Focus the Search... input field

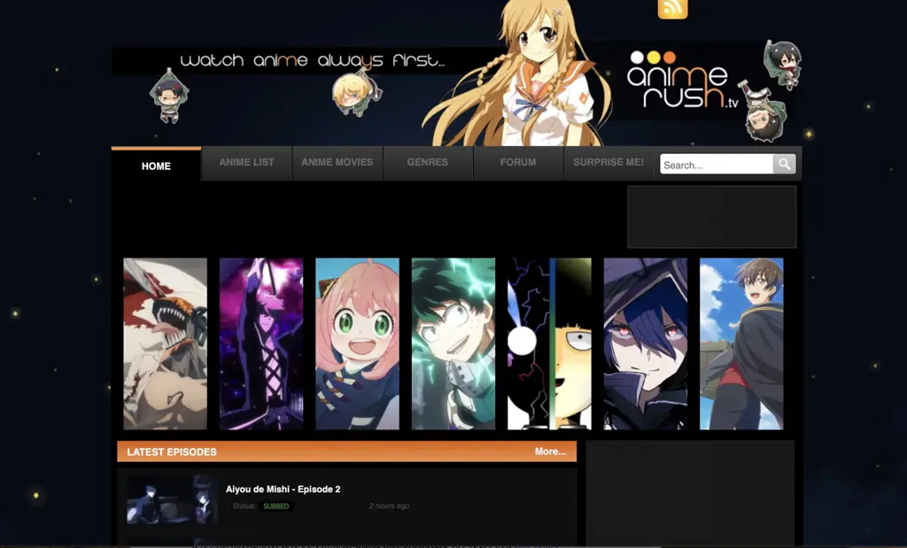pos(717,164)
